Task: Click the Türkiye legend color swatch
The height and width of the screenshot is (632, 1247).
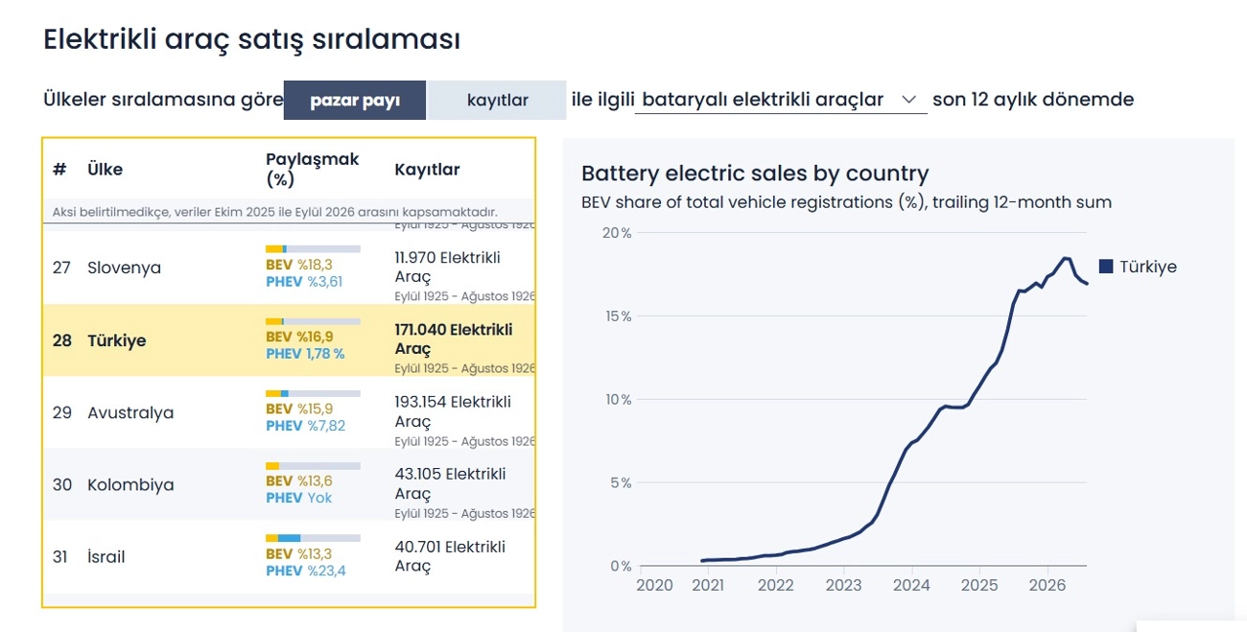Action: (1106, 267)
